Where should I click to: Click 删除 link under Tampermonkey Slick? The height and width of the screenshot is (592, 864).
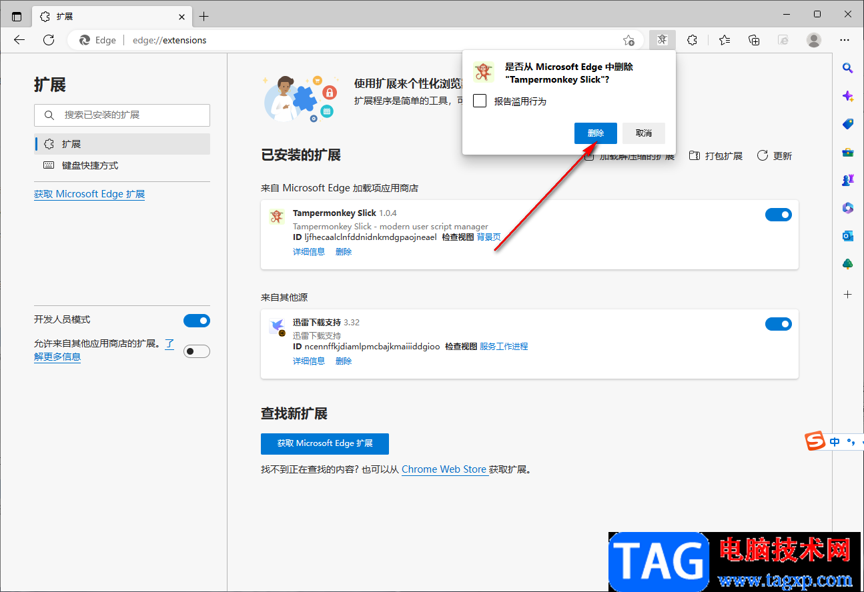coord(344,252)
